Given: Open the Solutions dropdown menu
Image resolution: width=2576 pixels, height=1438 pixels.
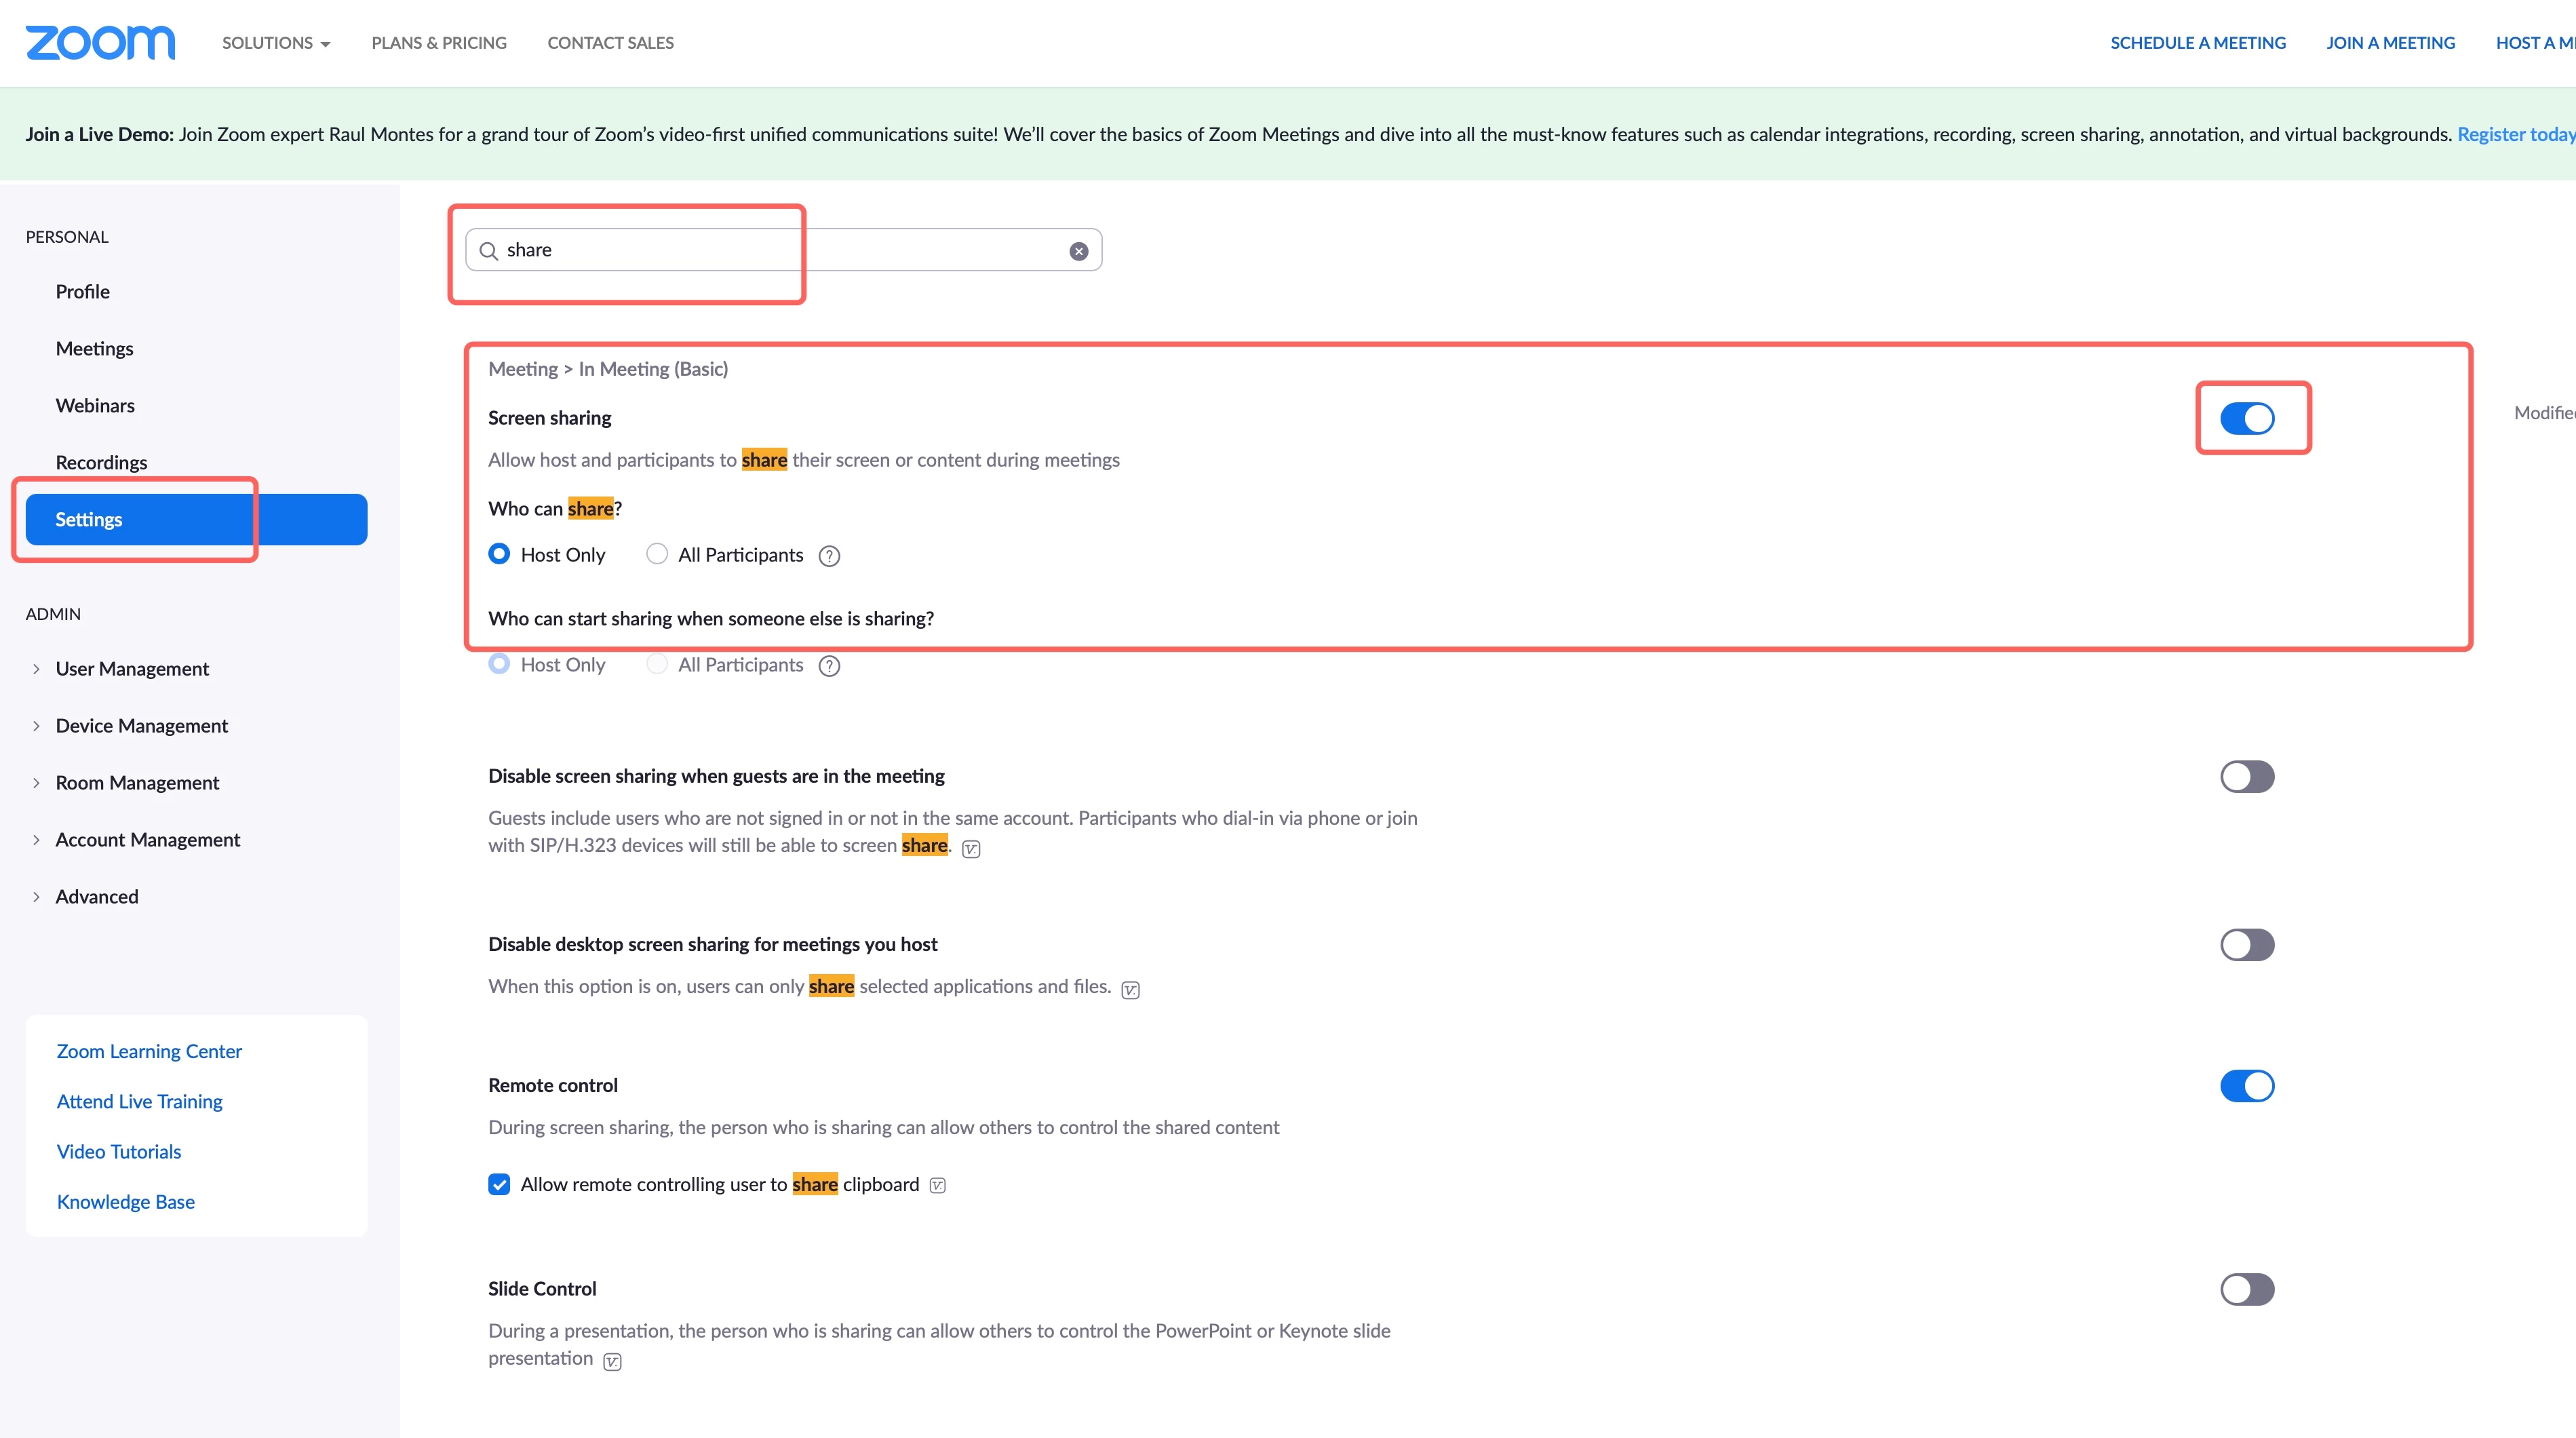Looking at the screenshot, I should (x=275, y=43).
